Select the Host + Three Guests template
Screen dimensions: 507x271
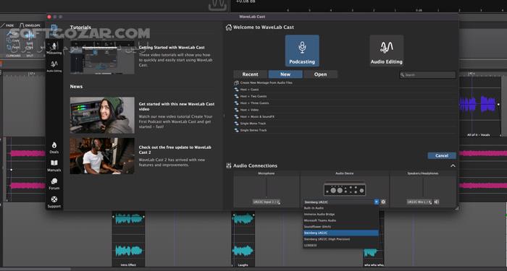pos(345,103)
